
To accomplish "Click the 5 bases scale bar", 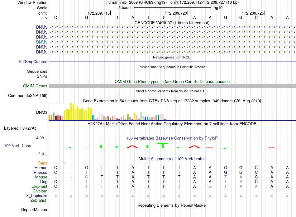I will [x=172, y=8].
